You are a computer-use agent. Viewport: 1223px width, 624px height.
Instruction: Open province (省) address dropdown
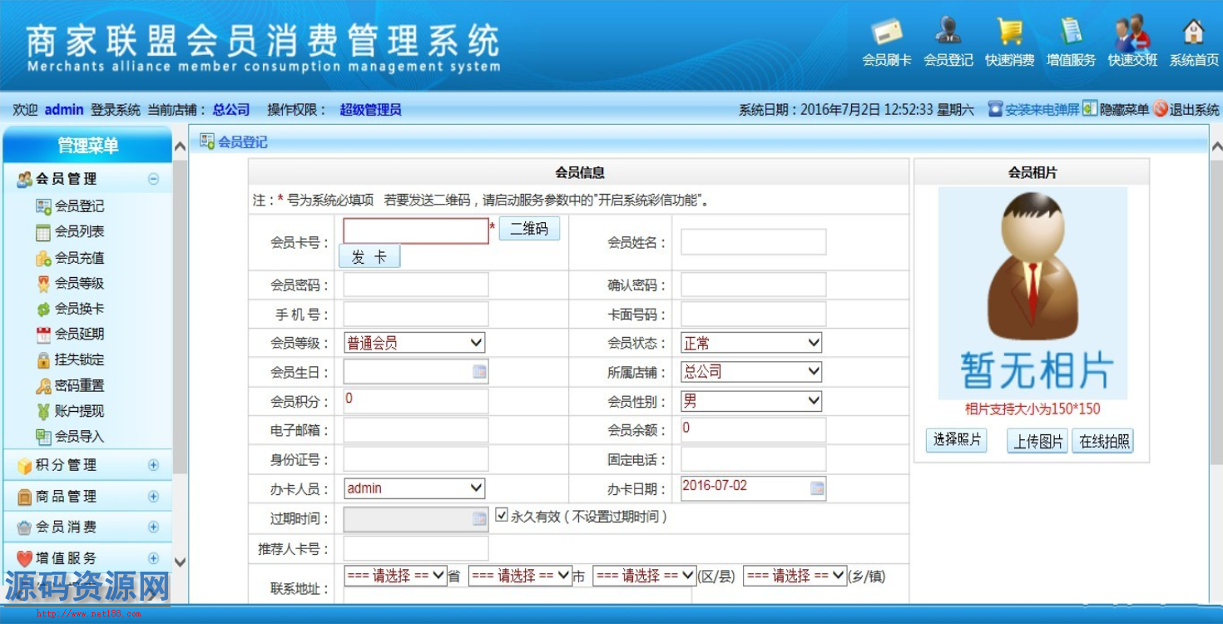tap(395, 575)
